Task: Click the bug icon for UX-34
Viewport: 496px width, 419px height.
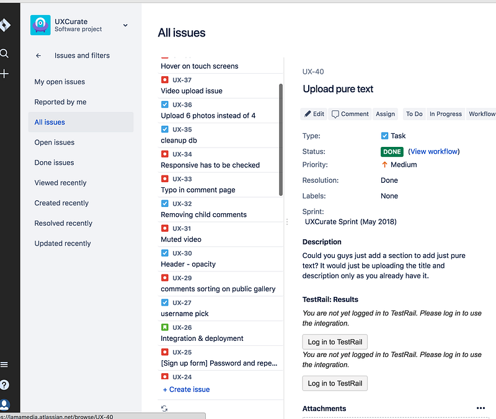Action: coord(165,154)
